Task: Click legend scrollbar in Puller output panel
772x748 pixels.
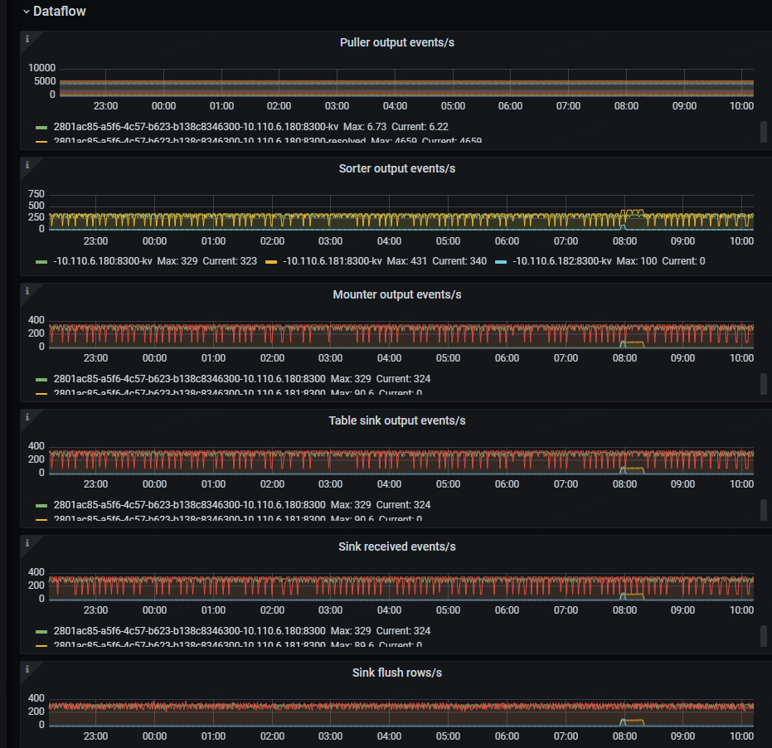Action: click(x=764, y=131)
